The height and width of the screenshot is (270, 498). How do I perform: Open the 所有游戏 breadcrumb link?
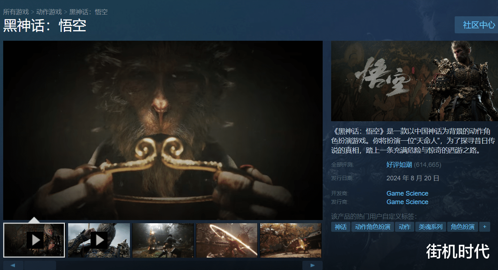[16, 12]
